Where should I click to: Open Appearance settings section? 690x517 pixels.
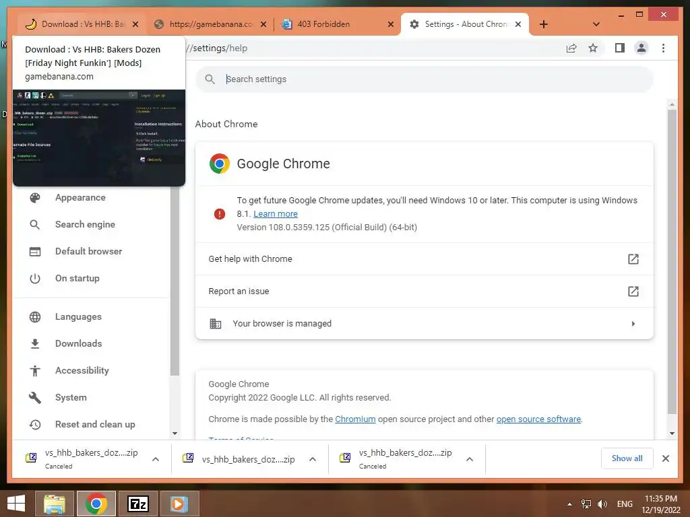click(x=81, y=198)
